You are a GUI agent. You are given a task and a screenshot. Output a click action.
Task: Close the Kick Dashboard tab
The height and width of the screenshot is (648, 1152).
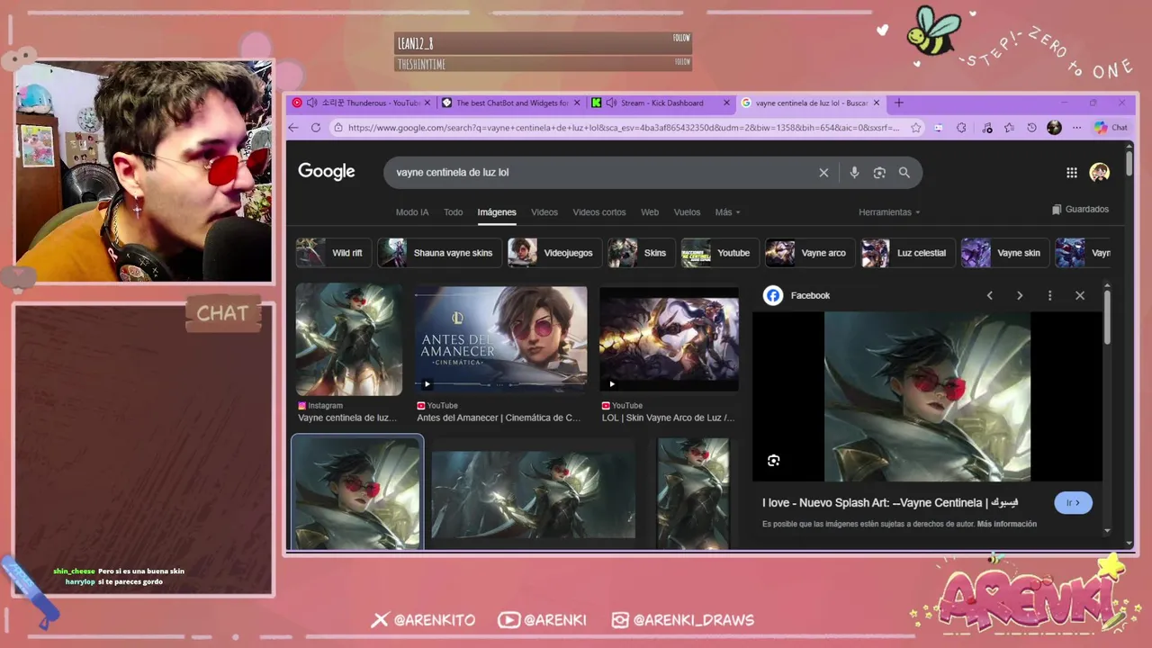725,103
